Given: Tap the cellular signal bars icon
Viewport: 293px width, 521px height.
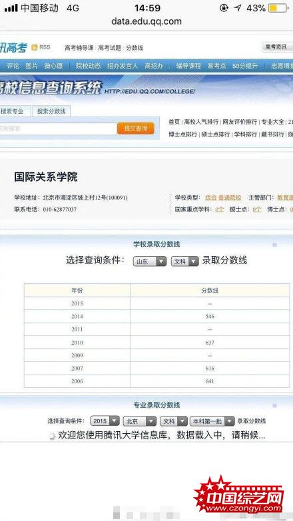Looking at the screenshot, I should click(x=11, y=8).
